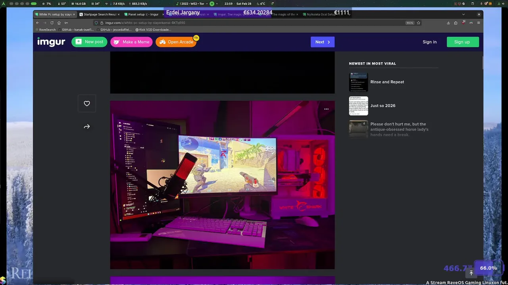Switch to Startpage Search Results tab
The width and height of the screenshot is (508, 285).
click(100, 15)
